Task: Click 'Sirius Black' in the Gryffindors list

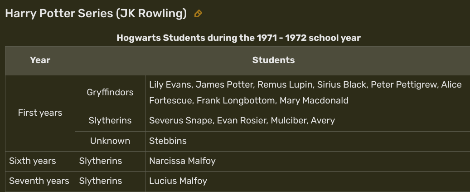Action: [x=341, y=85]
